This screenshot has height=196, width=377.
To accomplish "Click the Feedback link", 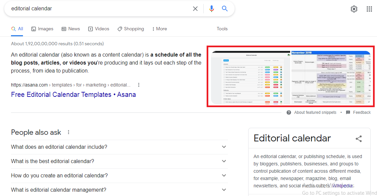I will pos(362,112).
